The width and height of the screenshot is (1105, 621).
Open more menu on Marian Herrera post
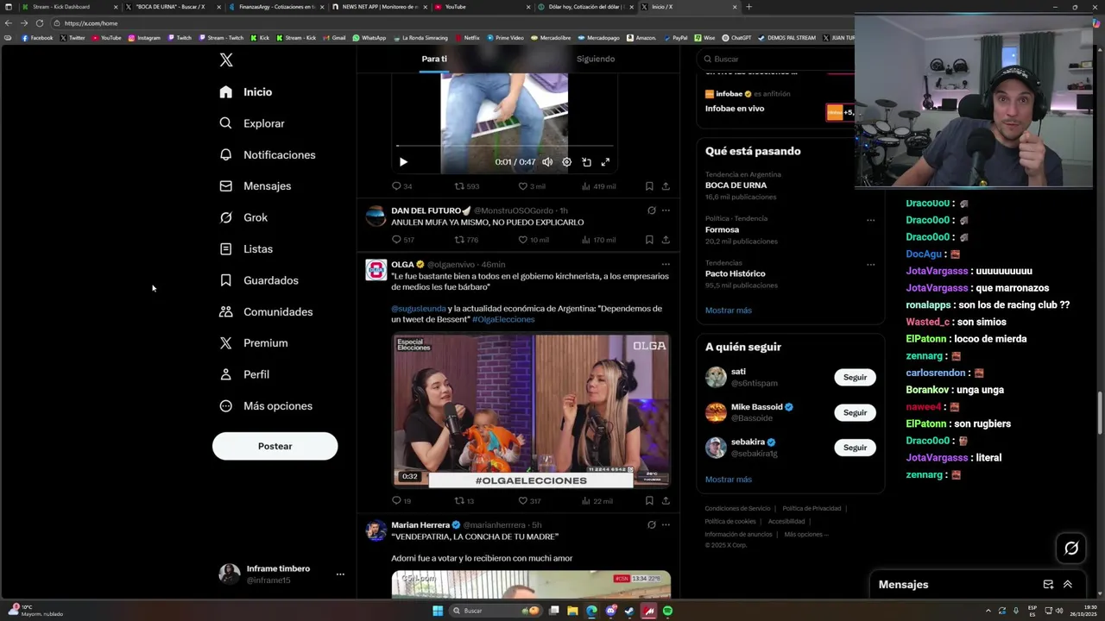point(666,524)
